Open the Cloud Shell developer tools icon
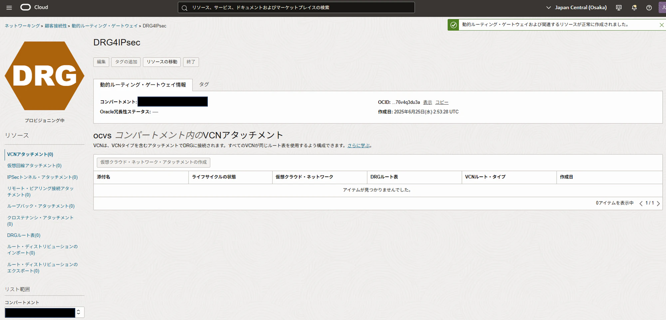This screenshot has height=320, width=666. (x=619, y=8)
